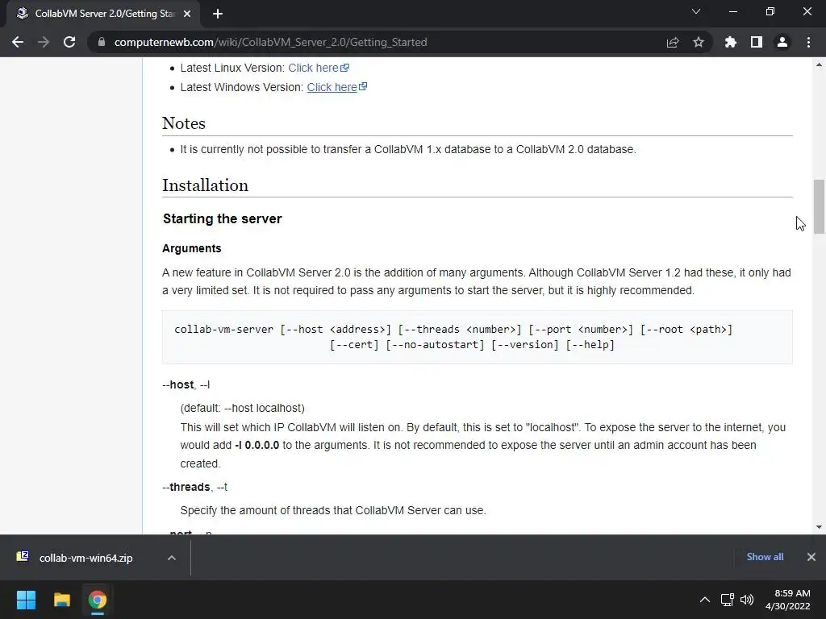The height and width of the screenshot is (619, 826).
Task: Click the page scrollbar thumb
Action: (x=819, y=207)
